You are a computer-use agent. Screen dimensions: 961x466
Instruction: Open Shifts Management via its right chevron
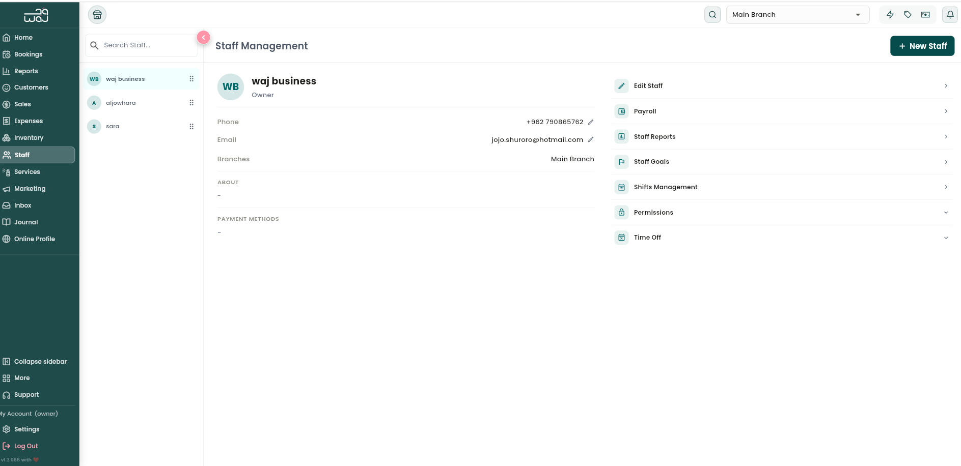pos(946,187)
